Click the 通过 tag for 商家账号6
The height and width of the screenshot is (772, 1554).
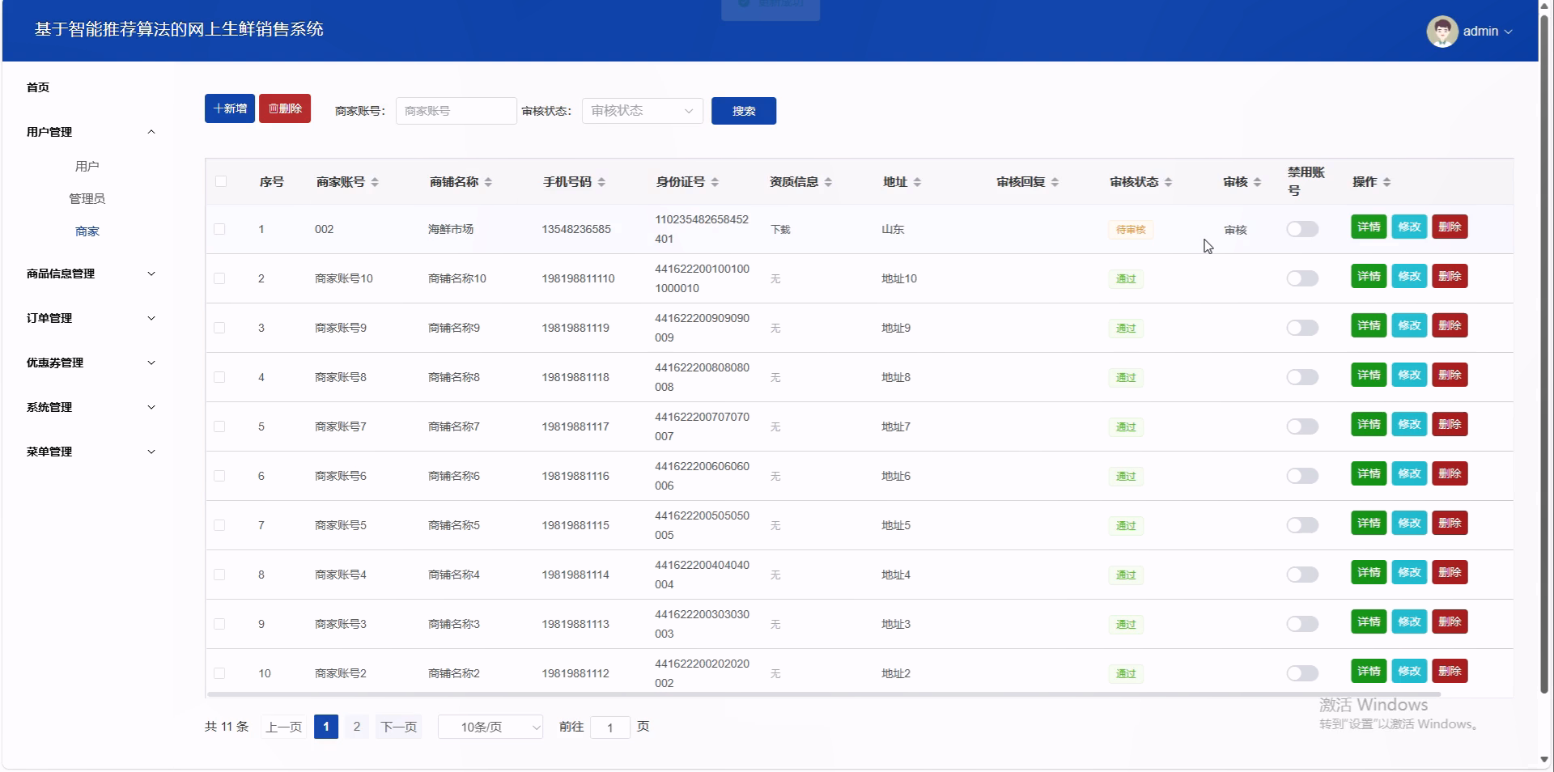1126,476
